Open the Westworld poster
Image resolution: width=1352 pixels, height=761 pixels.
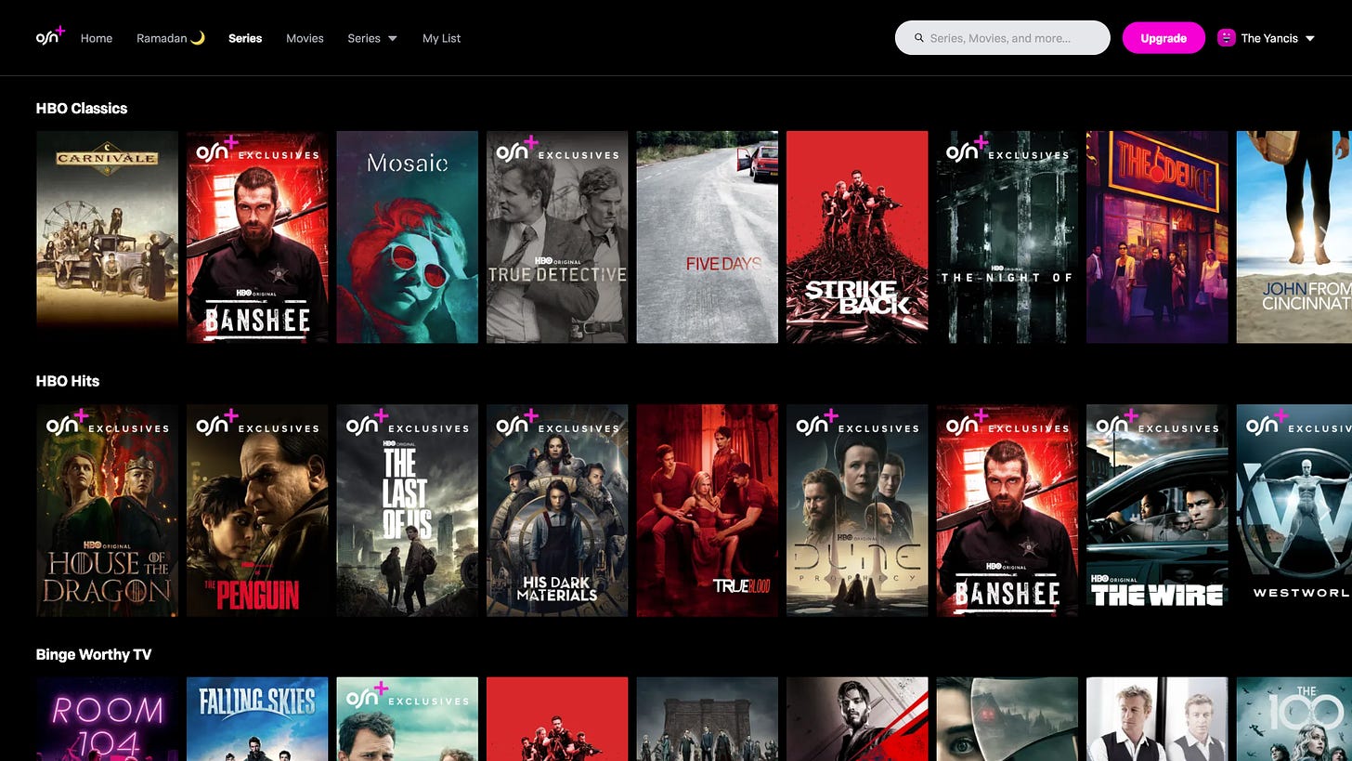tap(1294, 510)
